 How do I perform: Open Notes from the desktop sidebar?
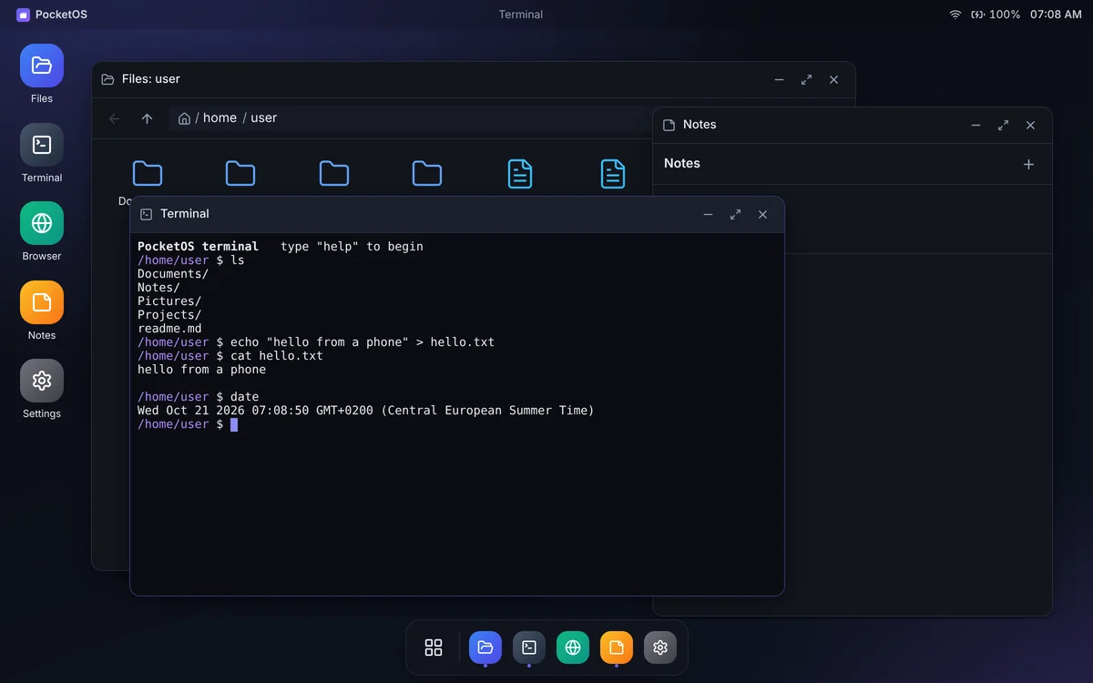[x=42, y=302]
